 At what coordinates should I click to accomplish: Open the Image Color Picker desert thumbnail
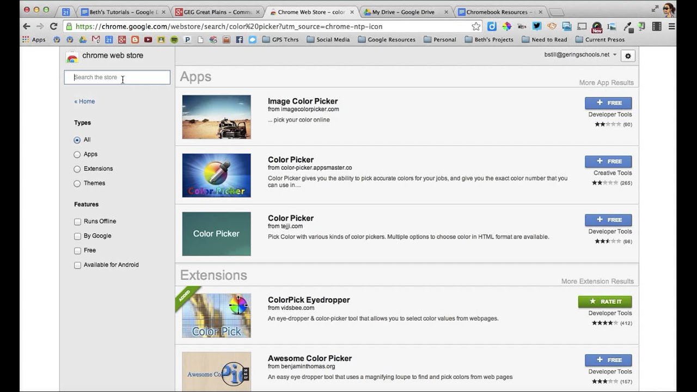[x=216, y=117]
